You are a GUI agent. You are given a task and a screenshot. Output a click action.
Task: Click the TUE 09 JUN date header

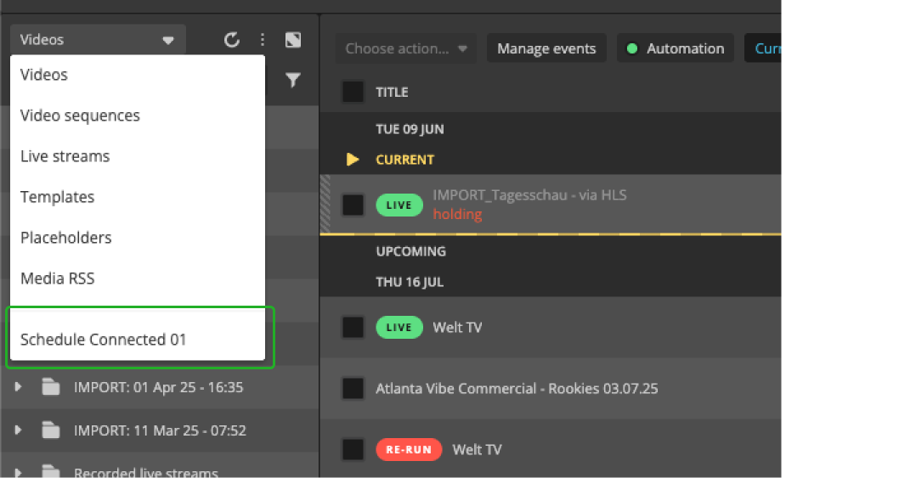[x=410, y=129]
